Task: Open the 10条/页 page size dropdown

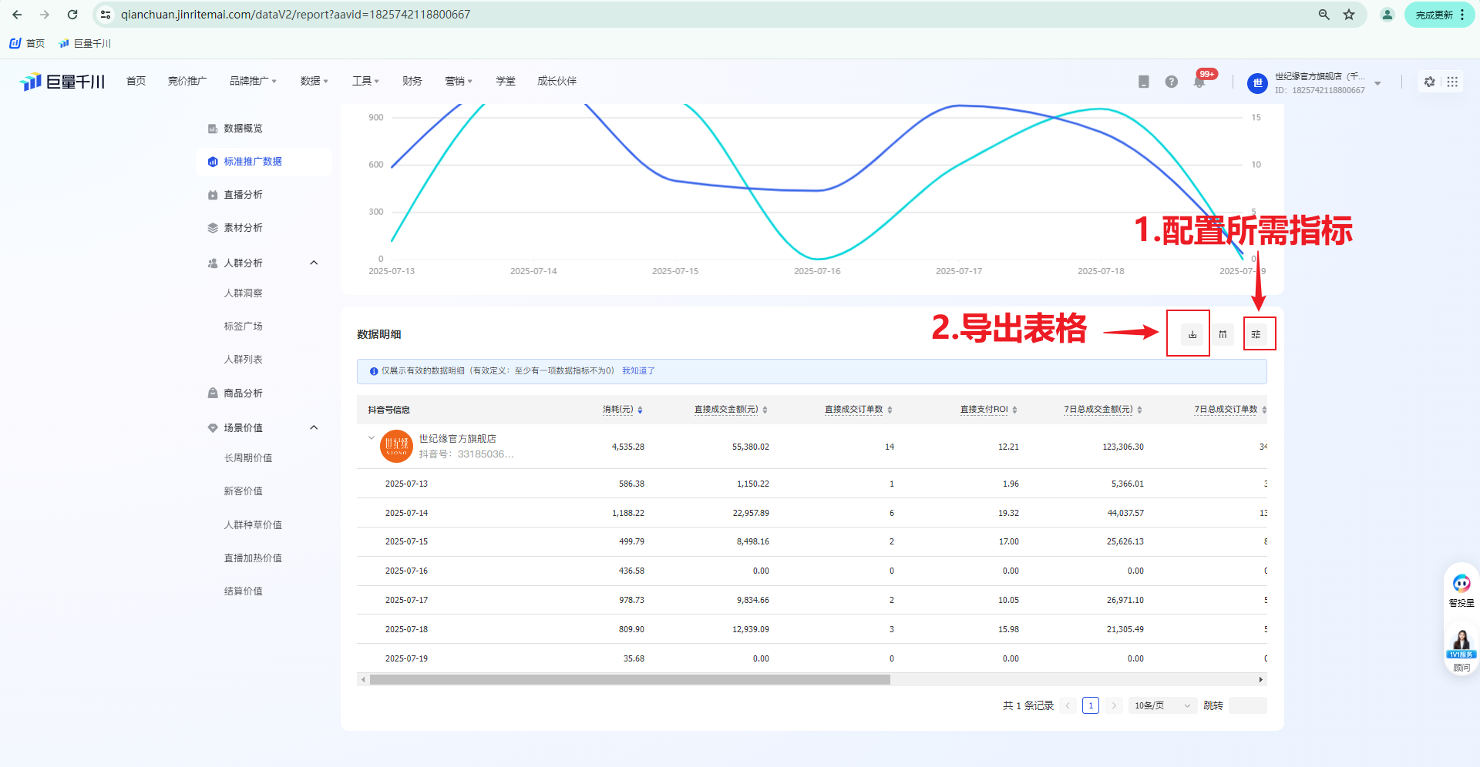Action: click(1162, 705)
